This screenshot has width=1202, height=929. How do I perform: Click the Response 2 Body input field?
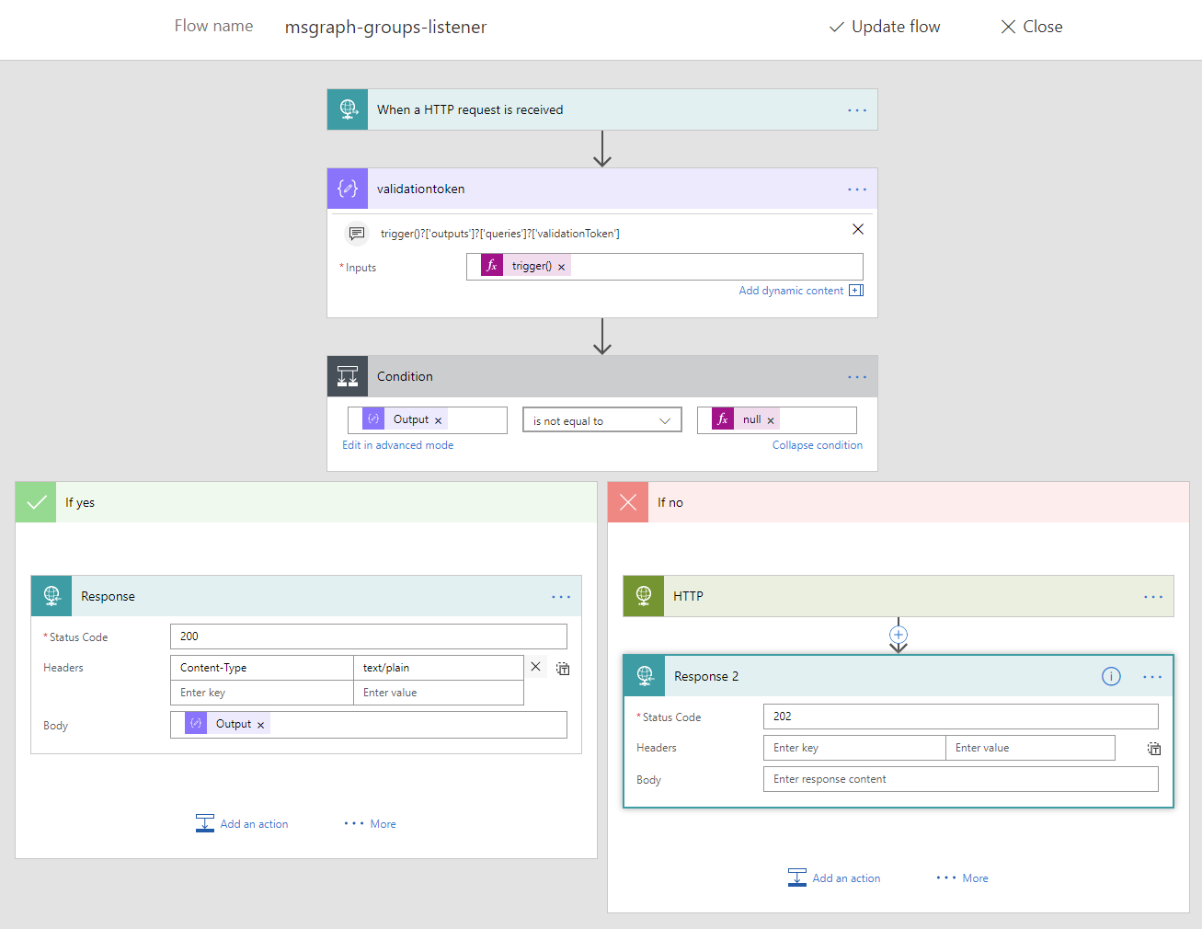click(960, 779)
